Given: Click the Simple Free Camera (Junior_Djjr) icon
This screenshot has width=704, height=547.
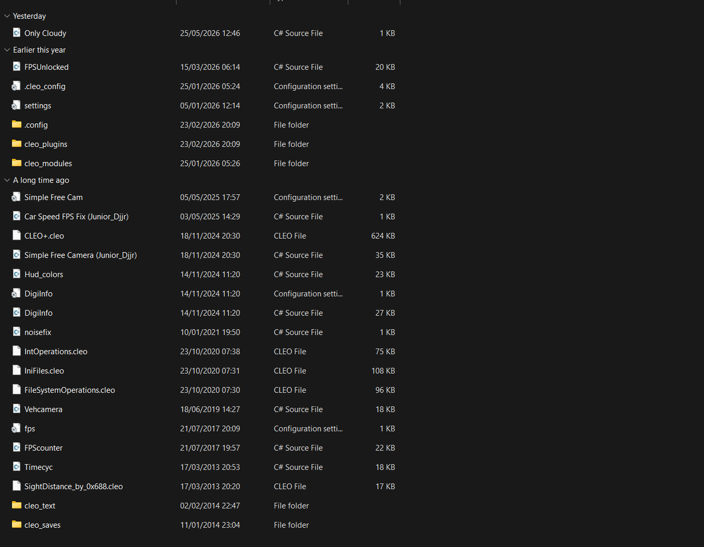Looking at the screenshot, I should (16, 255).
